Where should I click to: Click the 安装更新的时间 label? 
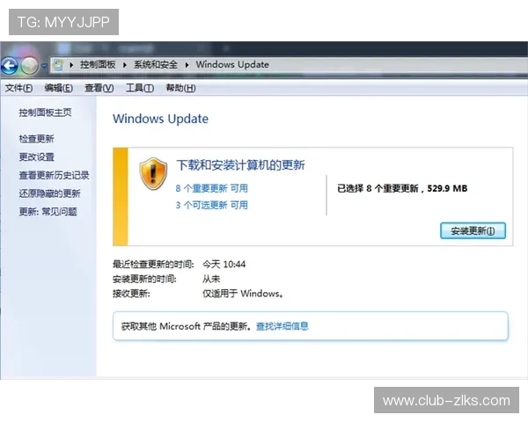144,279
